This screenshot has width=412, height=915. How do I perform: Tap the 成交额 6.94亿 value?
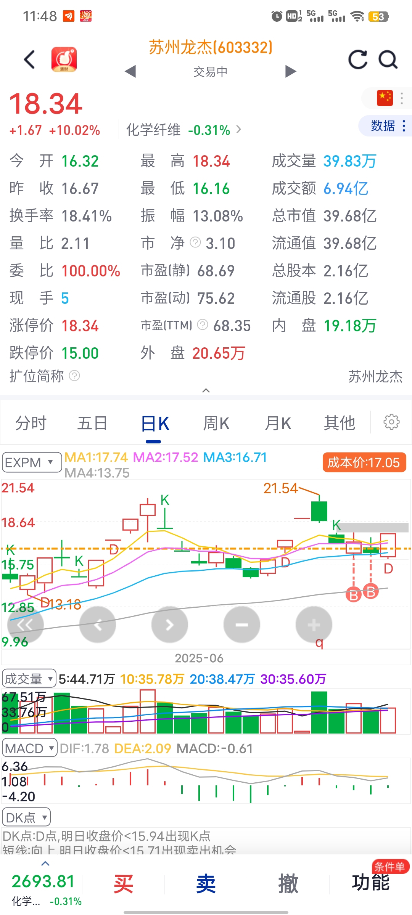(346, 188)
